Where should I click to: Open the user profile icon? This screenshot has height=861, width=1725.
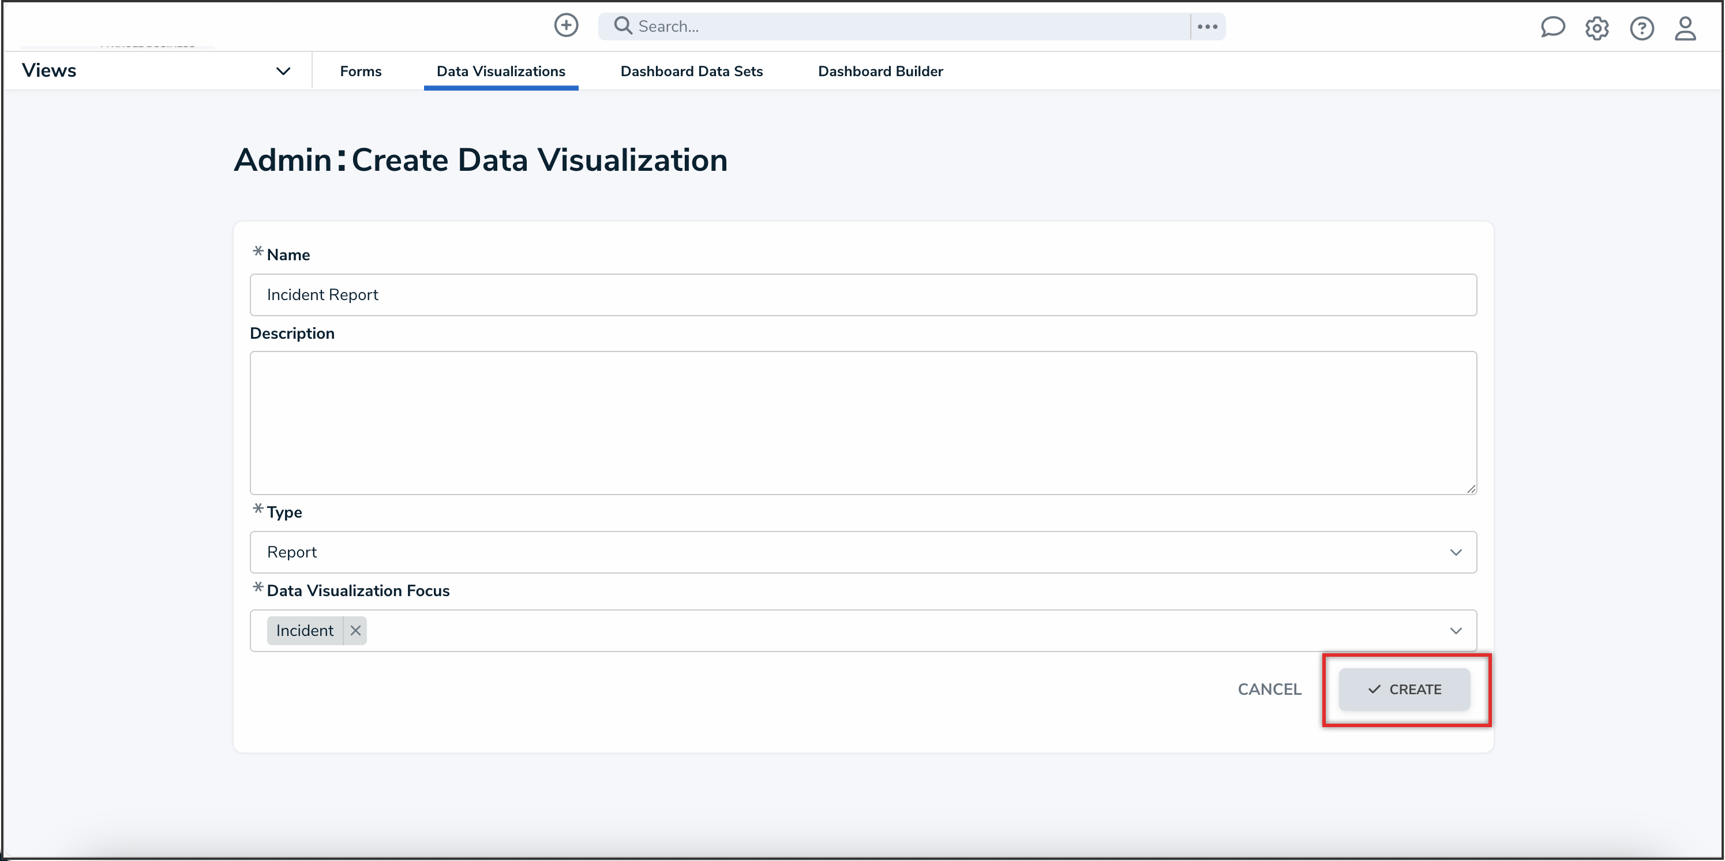click(x=1685, y=28)
